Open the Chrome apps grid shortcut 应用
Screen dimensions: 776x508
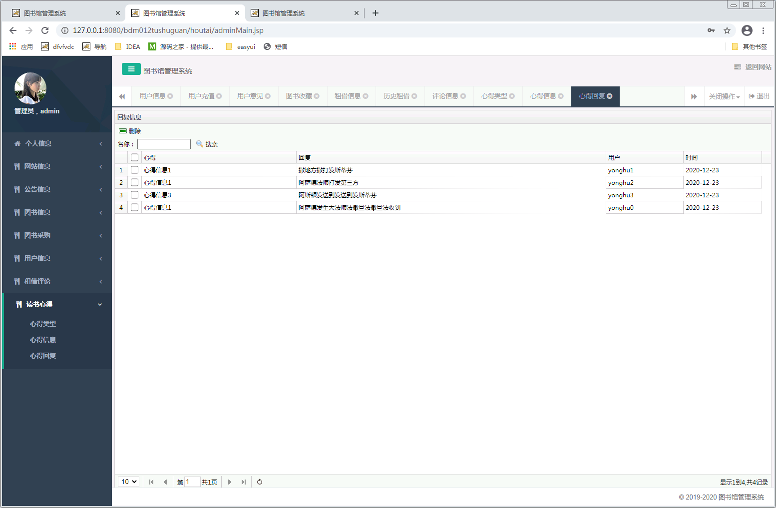21,46
